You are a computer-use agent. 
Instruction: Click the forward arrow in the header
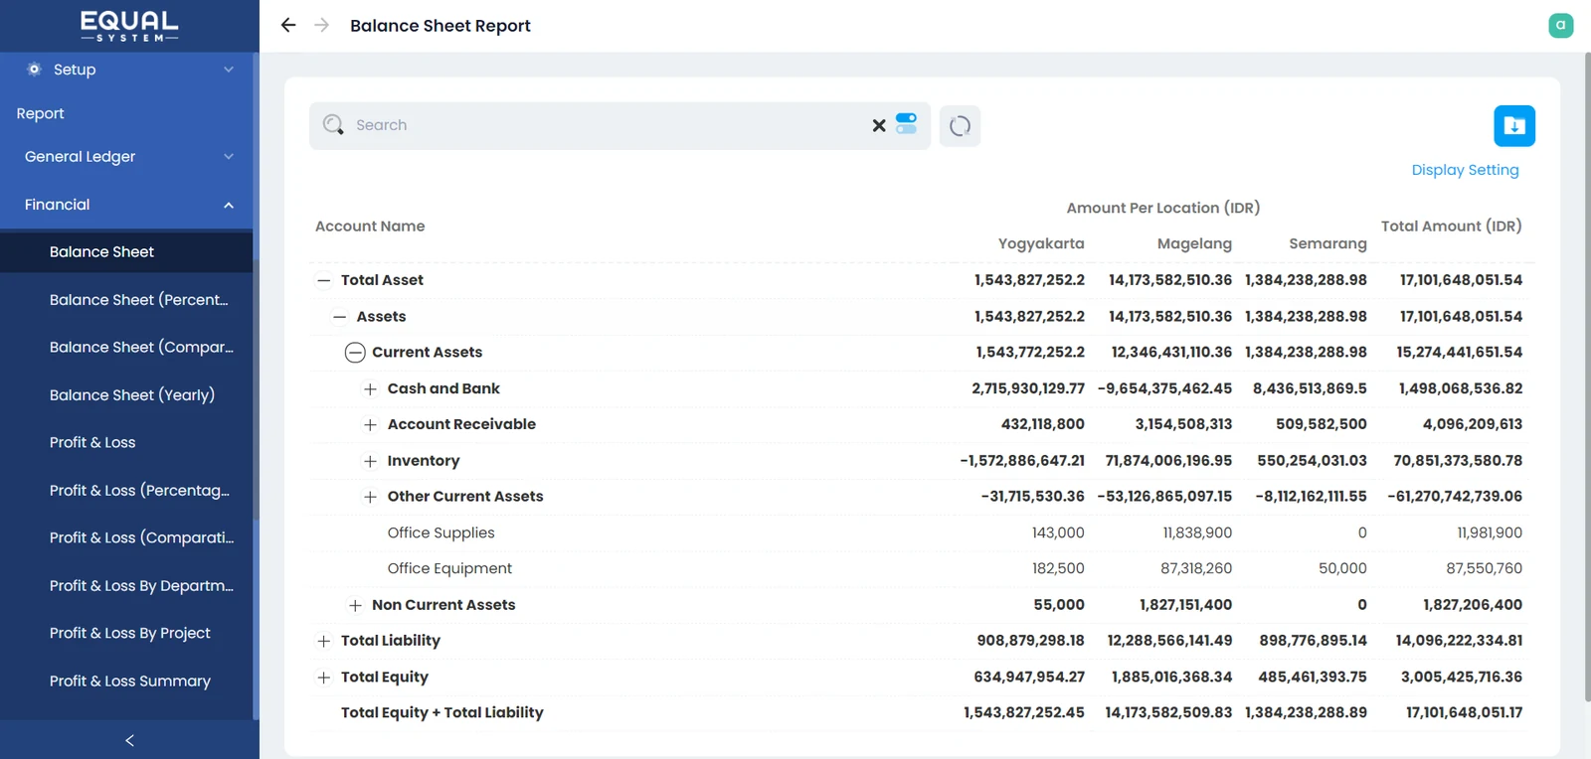[321, 25]
